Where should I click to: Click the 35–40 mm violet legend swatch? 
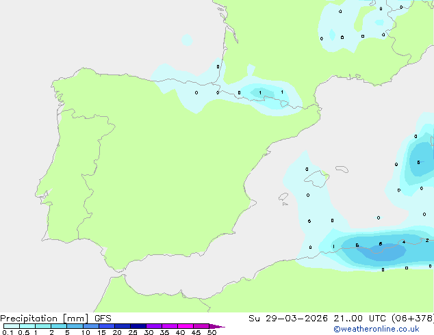tap(170, 326)
